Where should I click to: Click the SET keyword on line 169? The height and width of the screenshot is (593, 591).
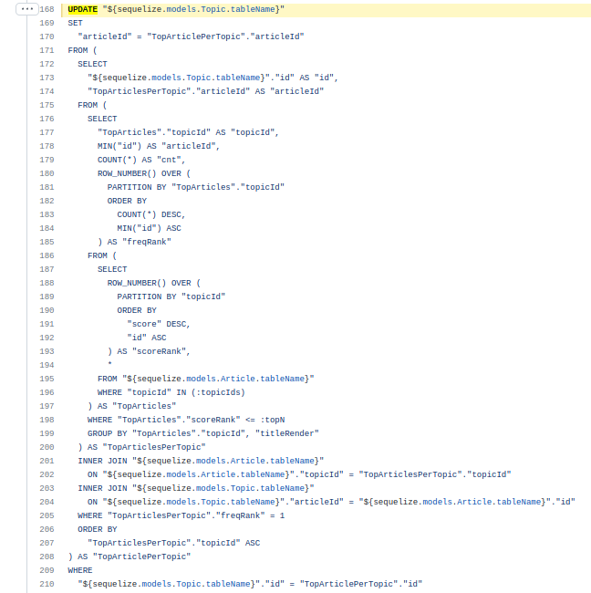coord(76,23)
